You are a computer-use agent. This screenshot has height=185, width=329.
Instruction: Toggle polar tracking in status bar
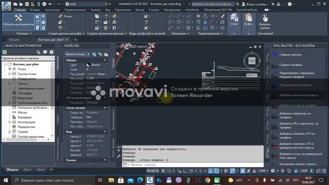[x=191, y=171]
